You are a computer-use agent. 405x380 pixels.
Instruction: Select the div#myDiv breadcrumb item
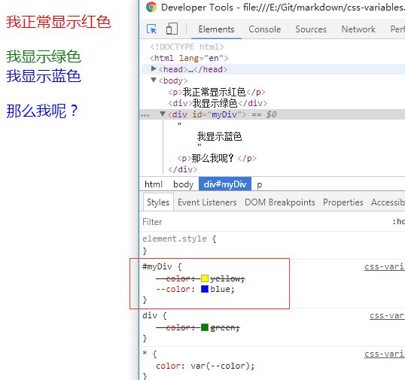(x=225, y=184)
